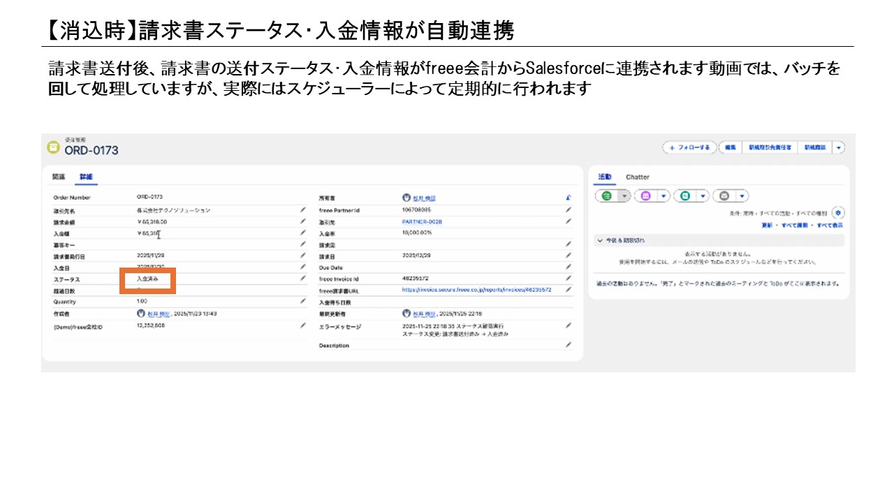Open the email composer envelope icon
Image resolution: width=894 pixels, height=503 pixels.
724,196
